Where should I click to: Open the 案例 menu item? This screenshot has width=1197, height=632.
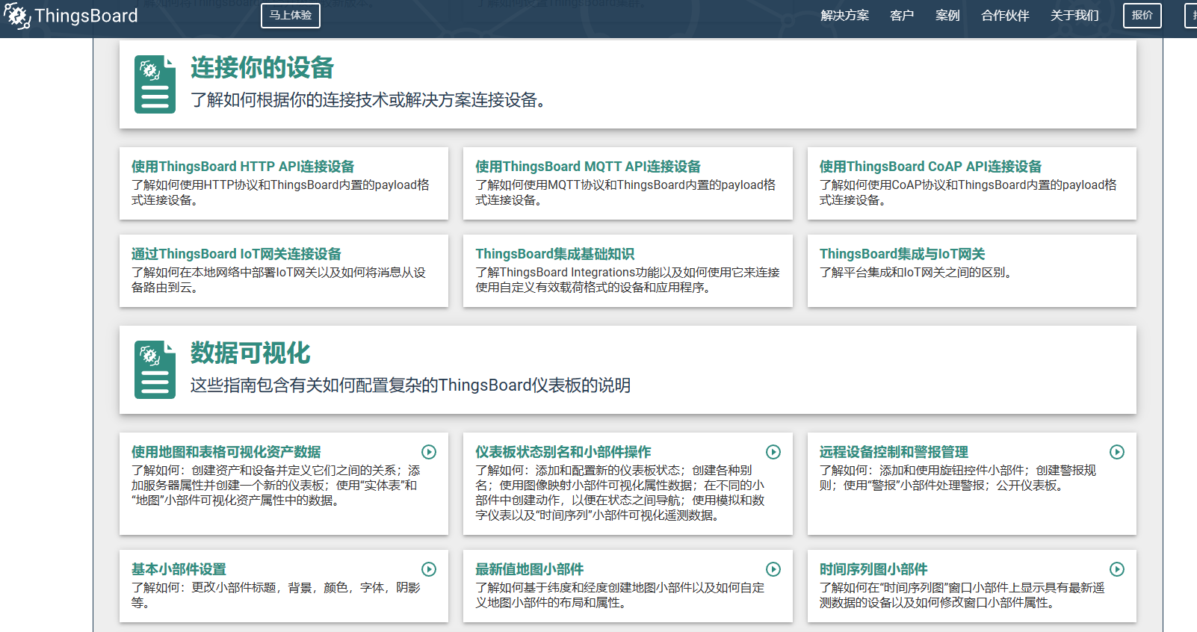tap(947, 16)
